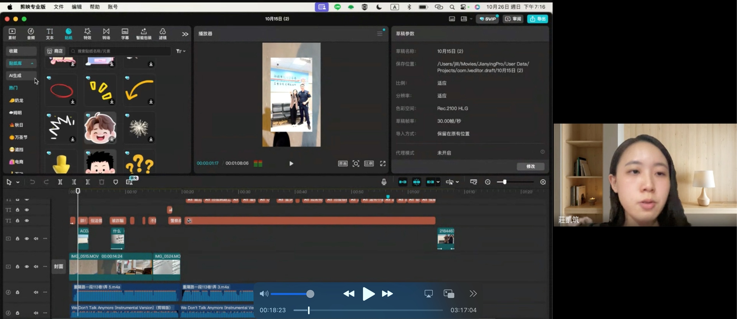The image size is (737, 319).
Task: Click the microphone record voiceover icon
Action: coord(384,182)
